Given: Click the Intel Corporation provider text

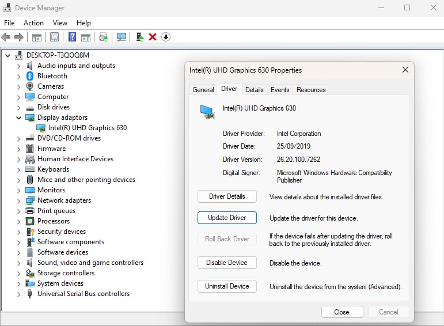Looking at the screenshot, I should 299,134.
